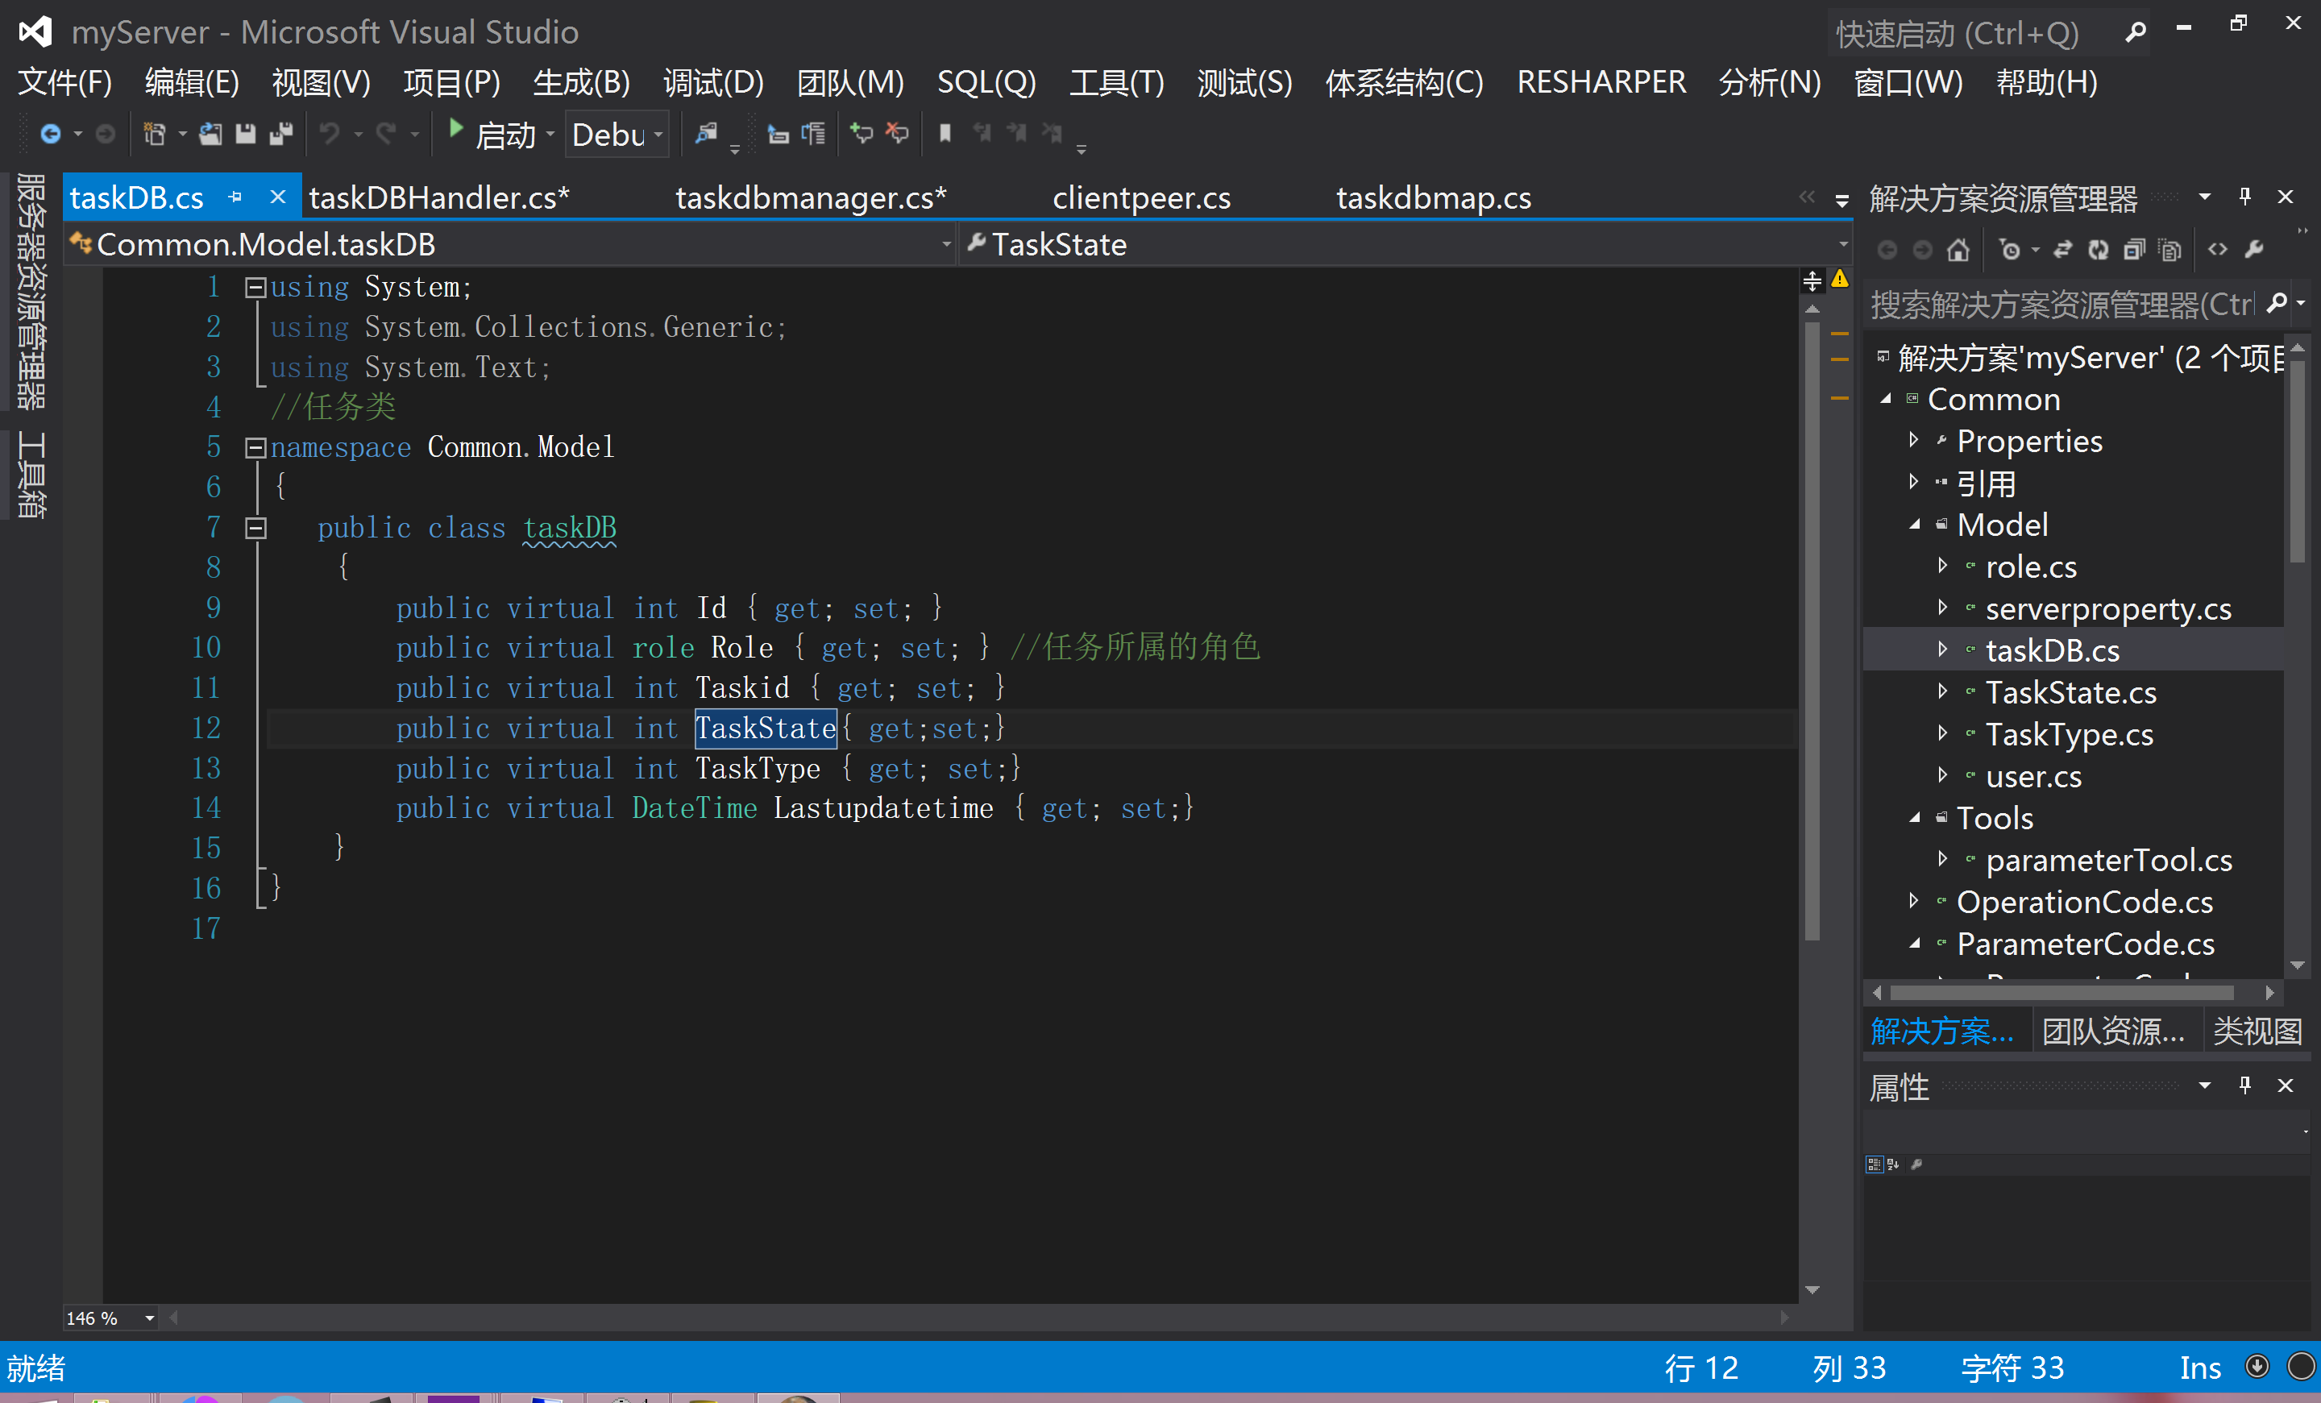Switch to the taskdbmanager.cs* tab

pyautogui.click(x=811, y=197)
